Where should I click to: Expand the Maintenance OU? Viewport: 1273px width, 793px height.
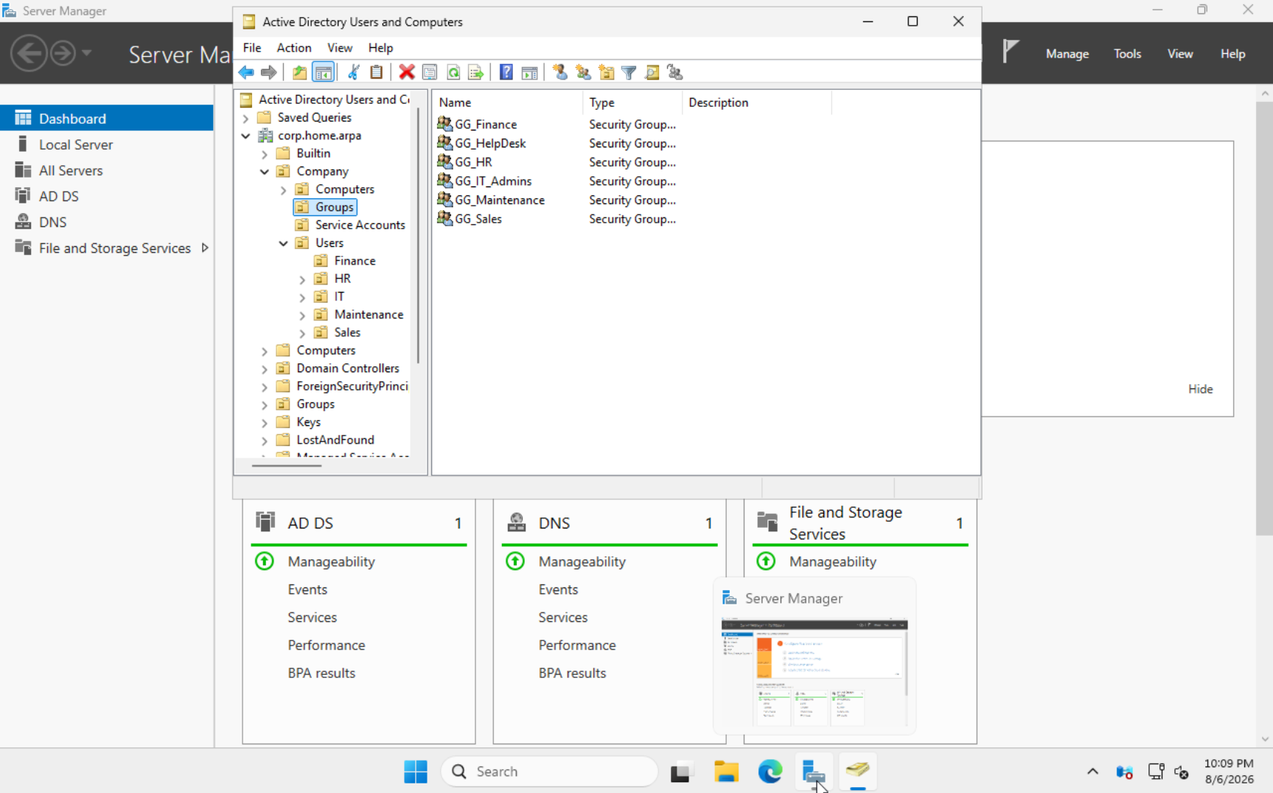point(302,315)
